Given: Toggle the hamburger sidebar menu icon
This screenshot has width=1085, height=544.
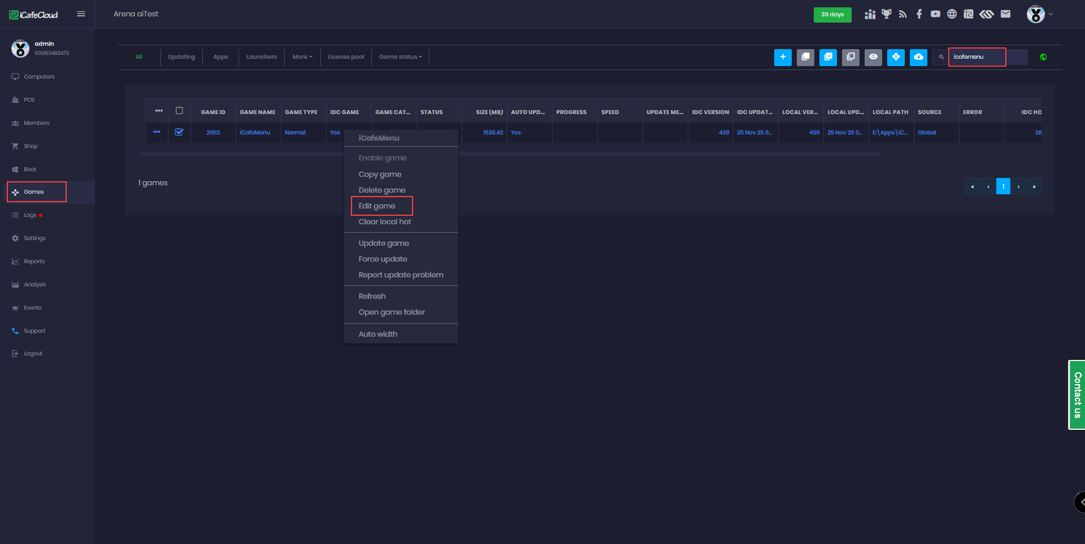Looking at the screenshot, I should tap(81, 14).
